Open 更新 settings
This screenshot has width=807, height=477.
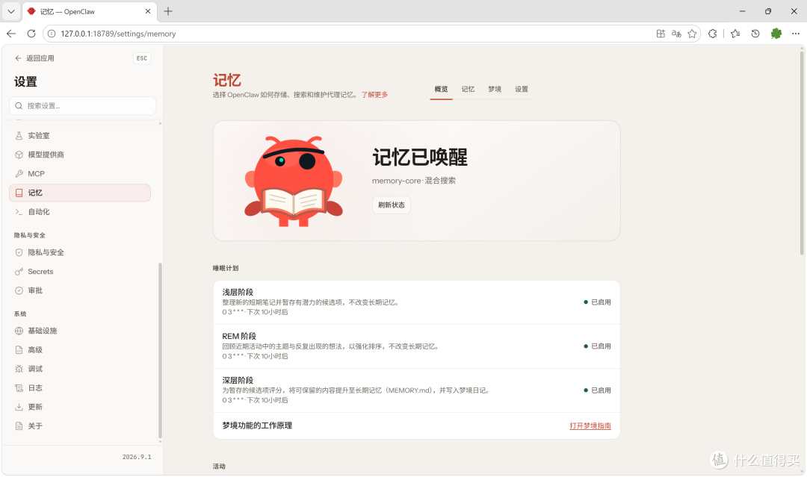[80, 407]
